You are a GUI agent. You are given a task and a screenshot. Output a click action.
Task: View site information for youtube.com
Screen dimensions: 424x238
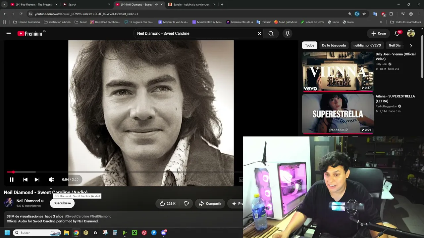[30, 14]
